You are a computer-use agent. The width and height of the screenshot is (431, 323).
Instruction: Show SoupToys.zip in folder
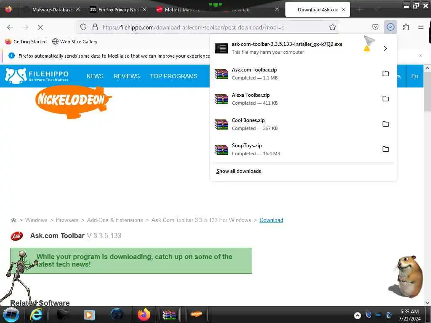[386, 149]
